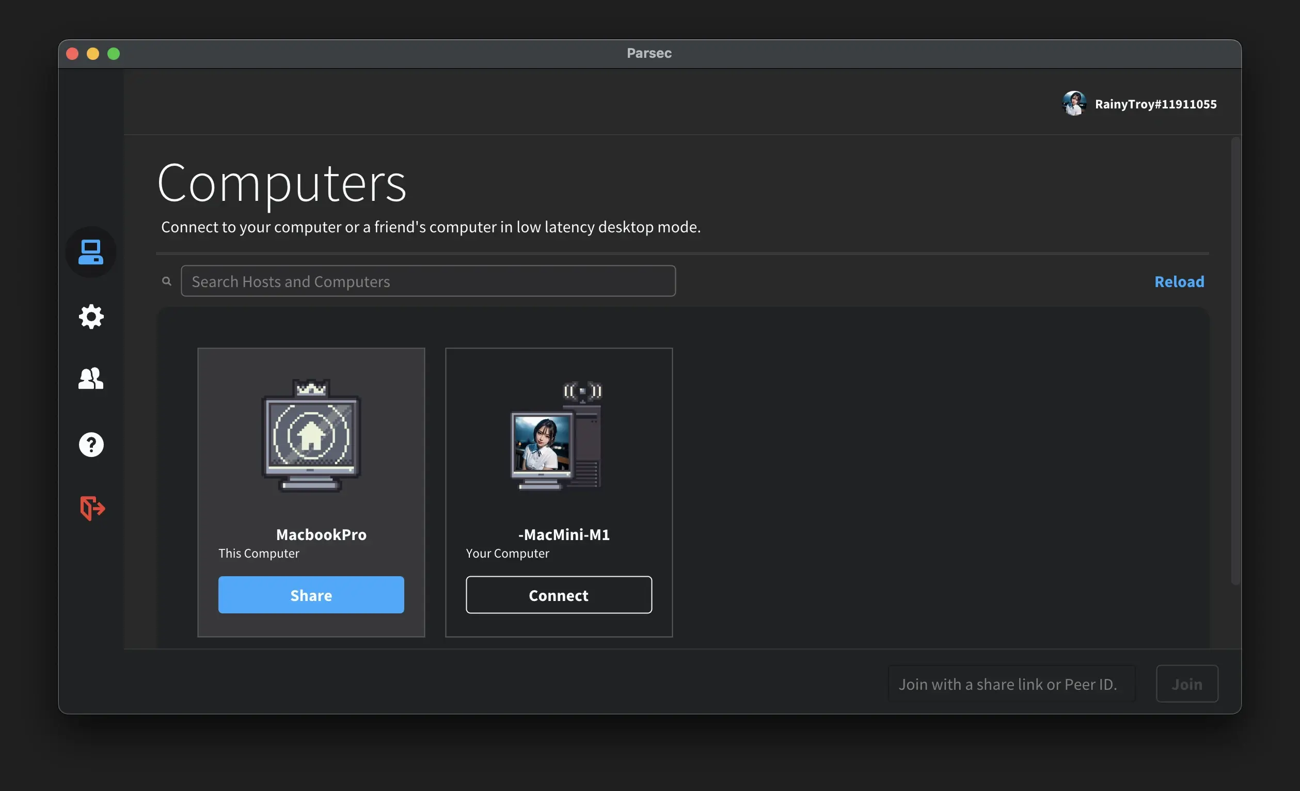The image size is (1300, 791).
Task: Click the 'Your Computer' label
Action: tap(508, 553)
